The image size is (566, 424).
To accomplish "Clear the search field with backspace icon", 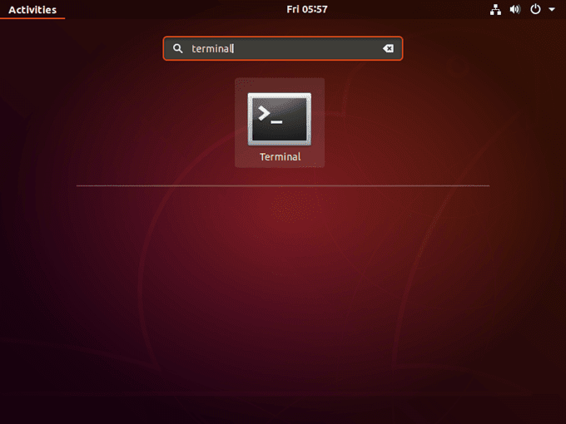I will pos(388,48).
